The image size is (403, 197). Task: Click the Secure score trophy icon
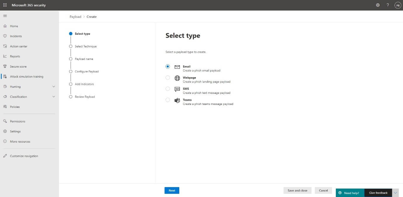(5, 66)
